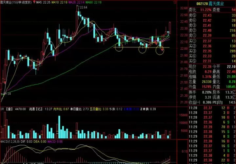Click the 内外比: 0.67 label
236x164 pixels.
(x=61, y=109)
